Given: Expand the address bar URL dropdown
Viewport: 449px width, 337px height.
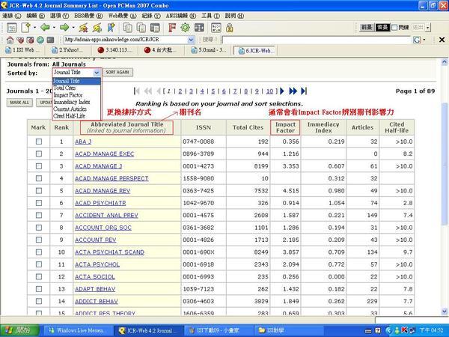Looking at the screenshot, I should point(191,40).
